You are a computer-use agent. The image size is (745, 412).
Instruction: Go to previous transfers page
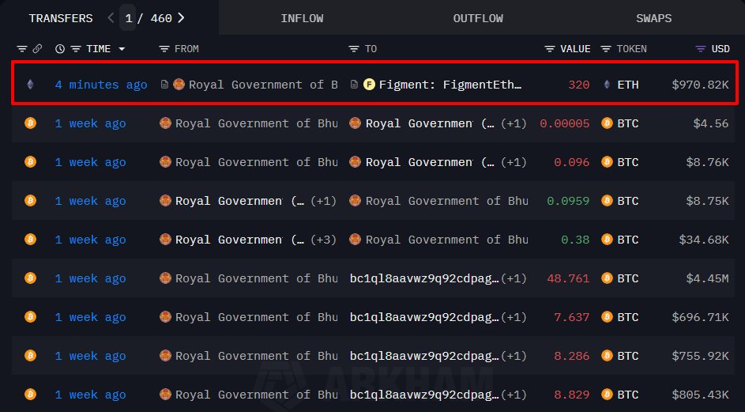tap(111, 17)
